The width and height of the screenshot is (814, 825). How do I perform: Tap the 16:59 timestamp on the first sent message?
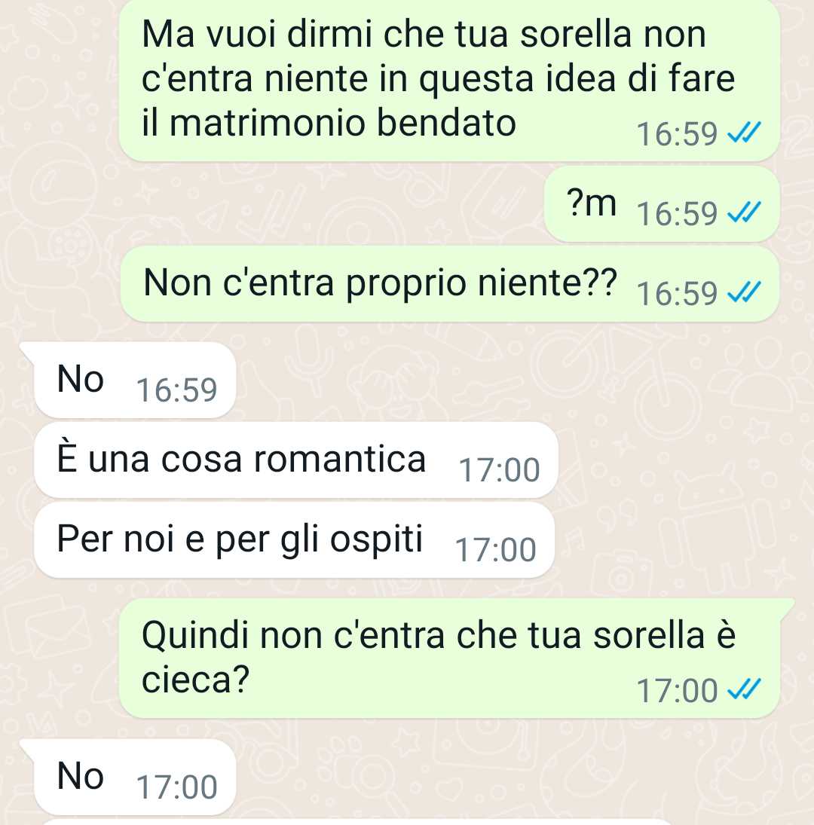[677, 133]
